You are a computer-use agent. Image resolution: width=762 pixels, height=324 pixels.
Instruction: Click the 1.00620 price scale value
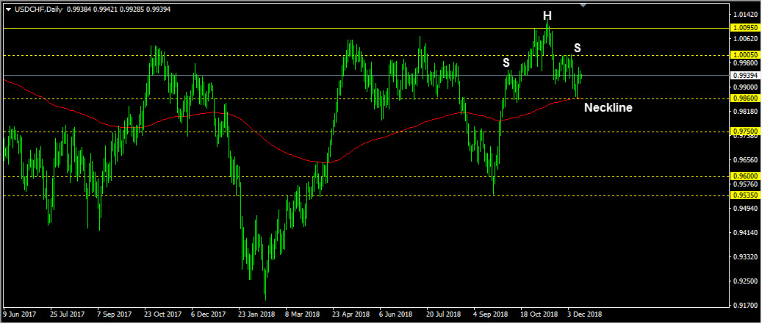(744, 38)
